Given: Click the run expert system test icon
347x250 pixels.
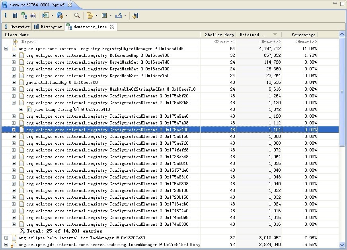Looking at the screenshot, I should (x=46, y=16).
